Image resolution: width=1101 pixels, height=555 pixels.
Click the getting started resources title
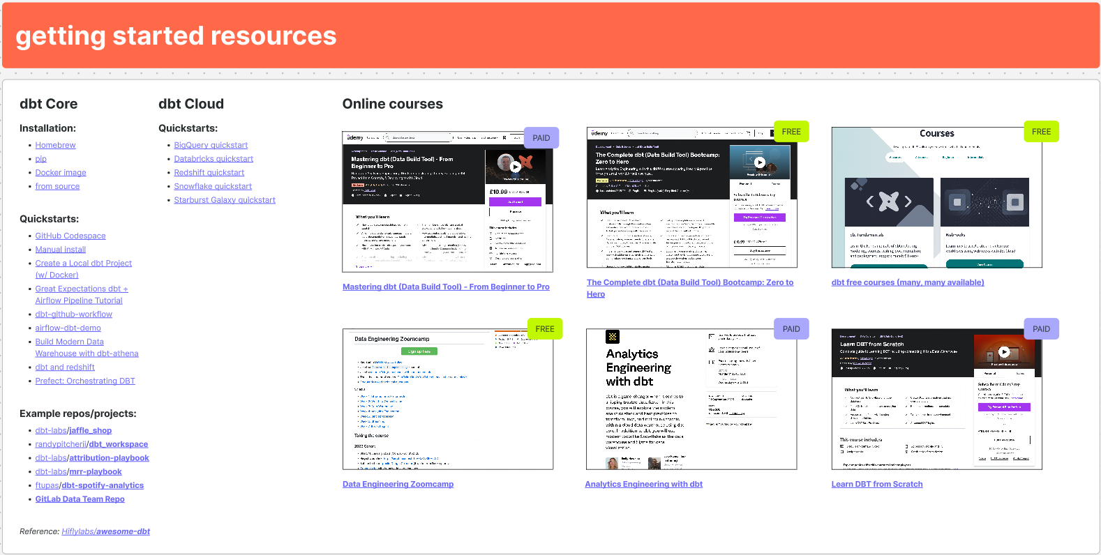tap(176, 36)
